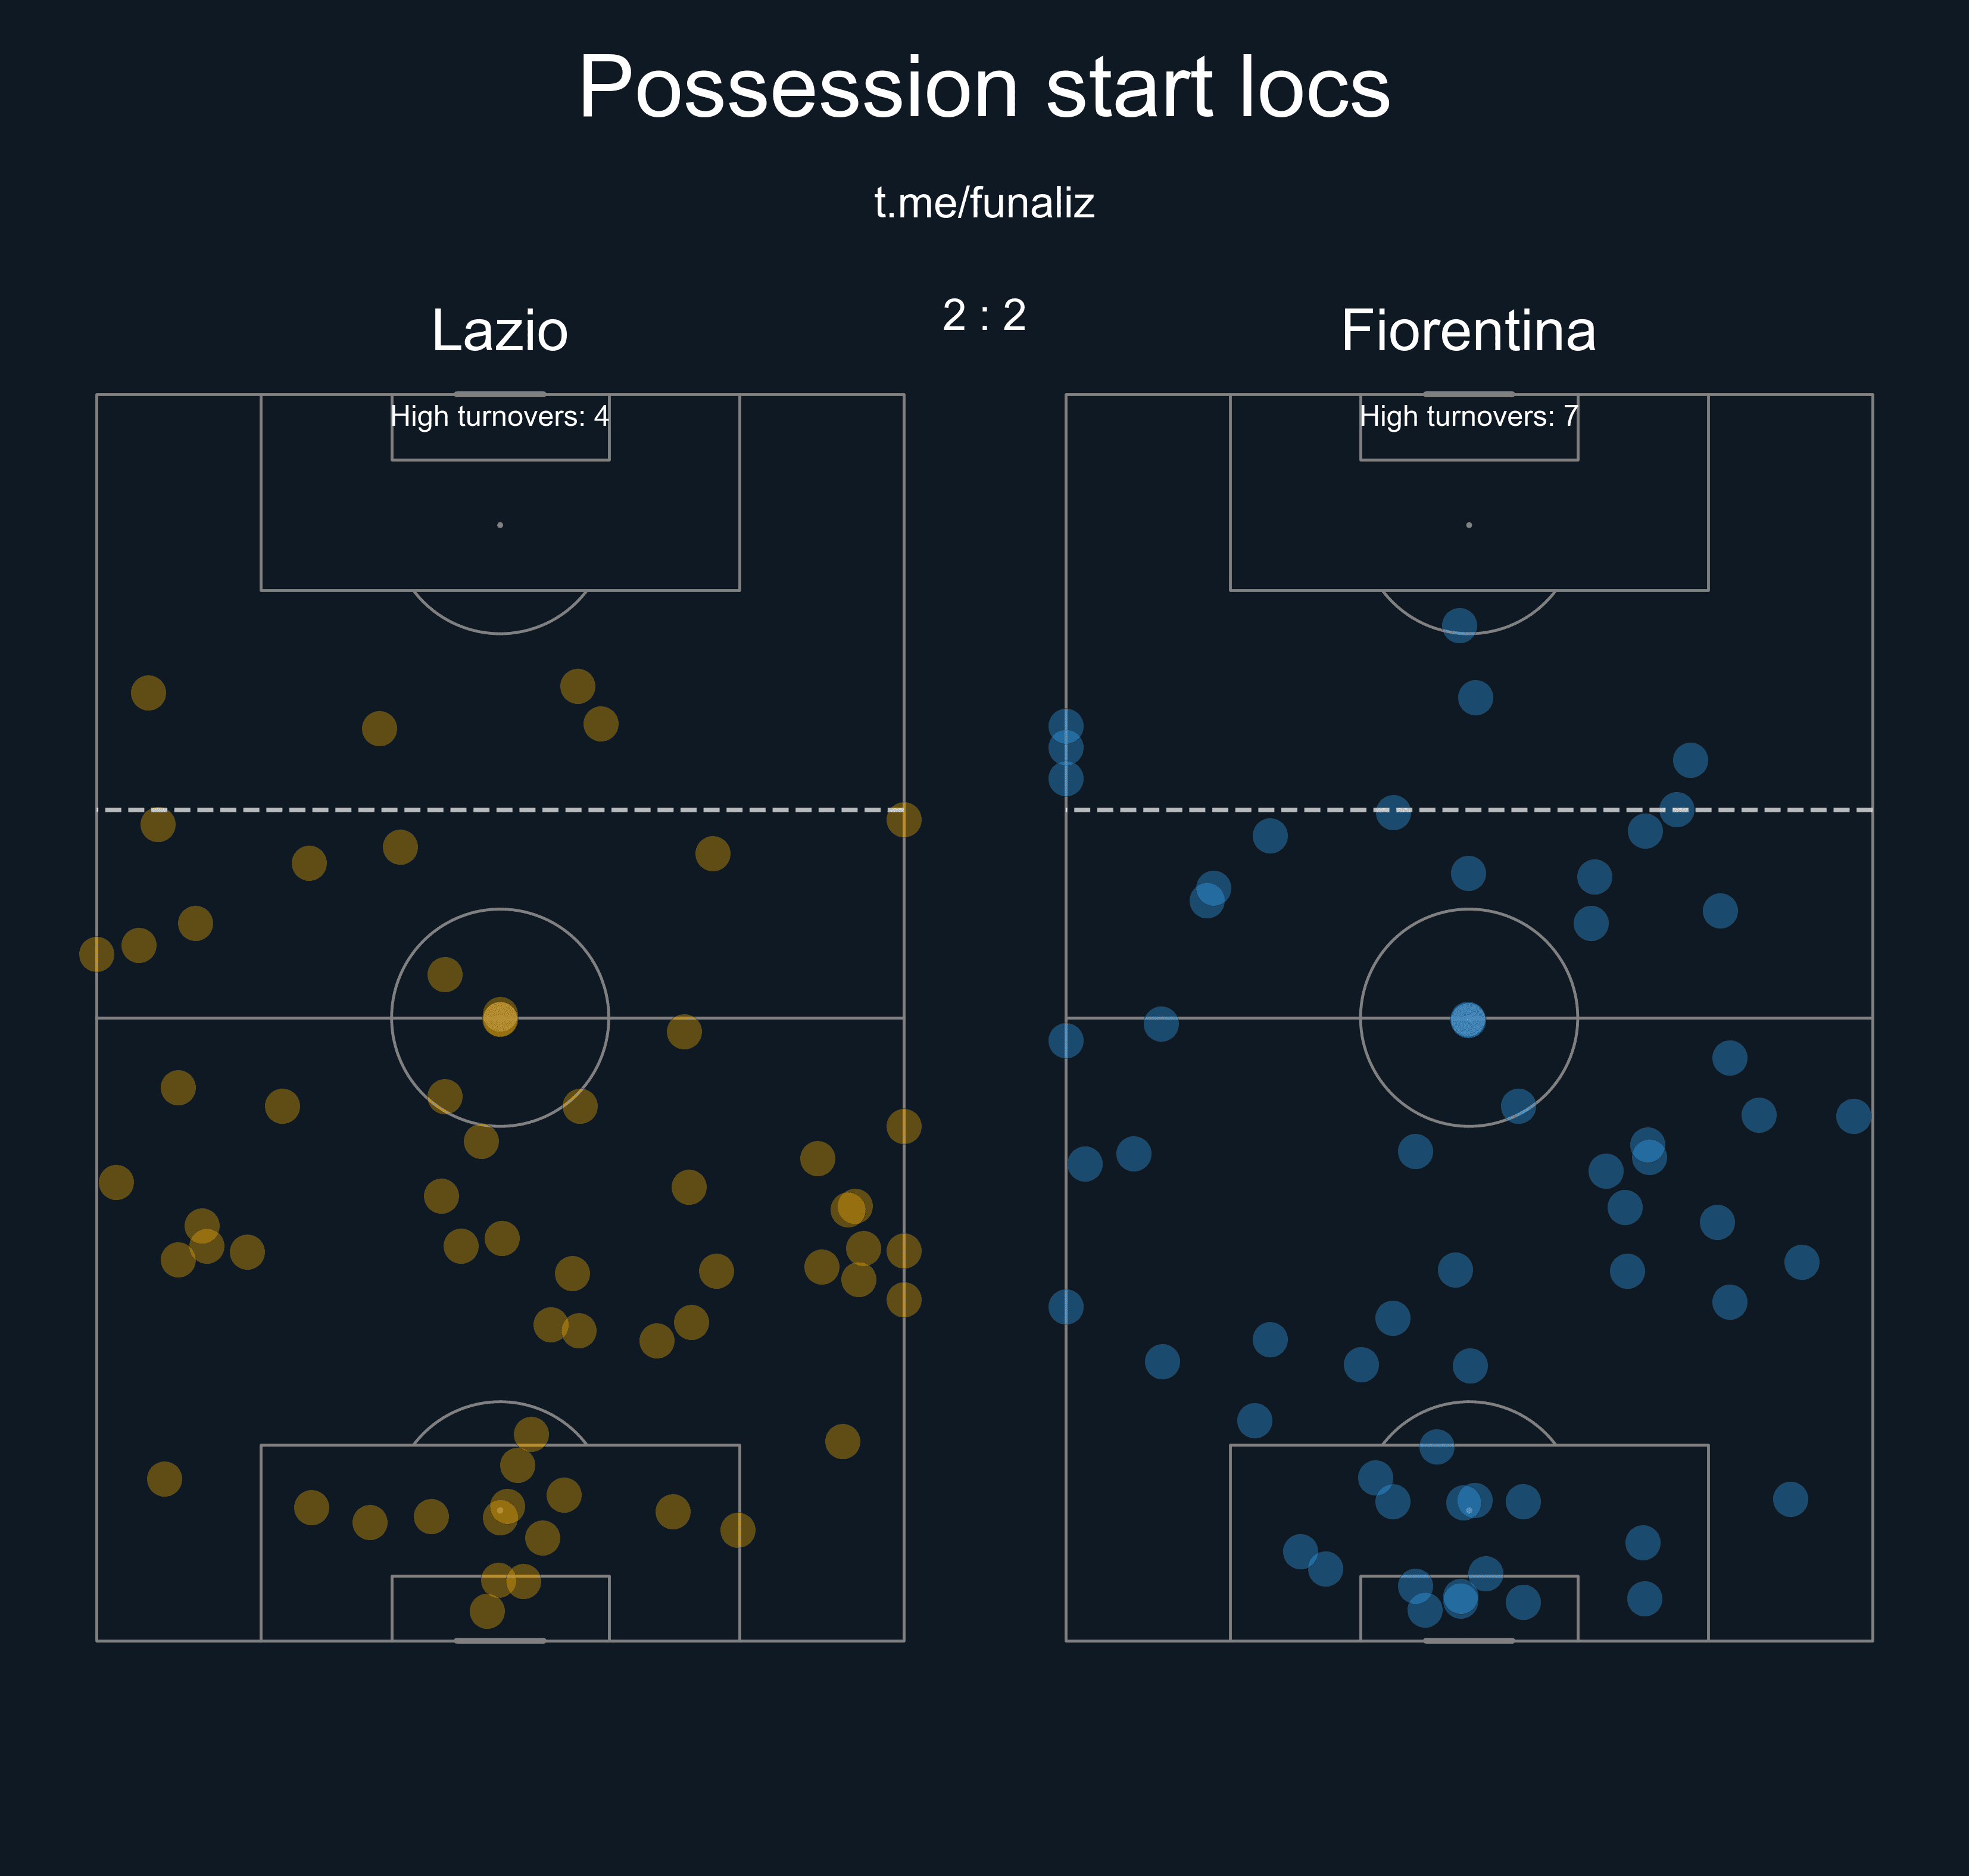Click the yellow dot on Lazio's far-left edge
This screenshot has height=1876, width=1969.
click(97, 954)
